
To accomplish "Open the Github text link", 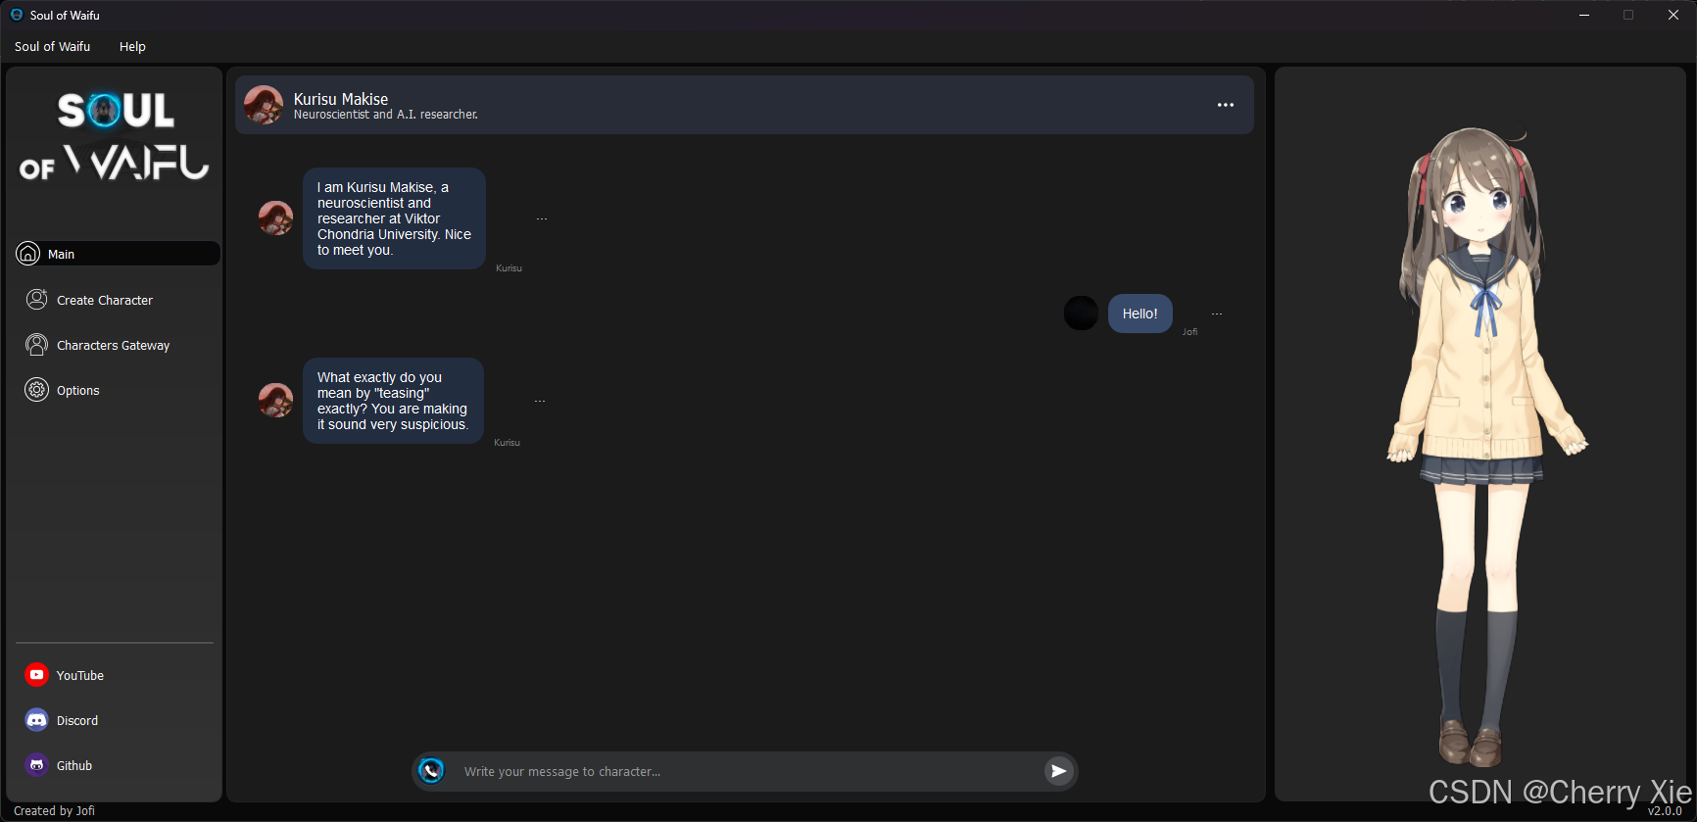I will (74, 765).
